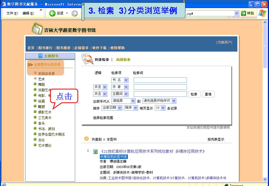Click the 工业技术图书馆 category link
The image size is (269, 186).
tap(120, 178)
